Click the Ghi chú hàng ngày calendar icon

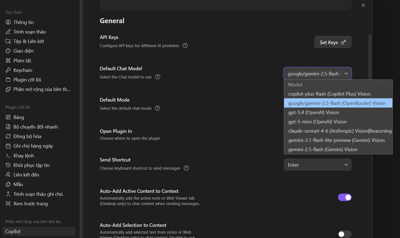tap(8, 146)
